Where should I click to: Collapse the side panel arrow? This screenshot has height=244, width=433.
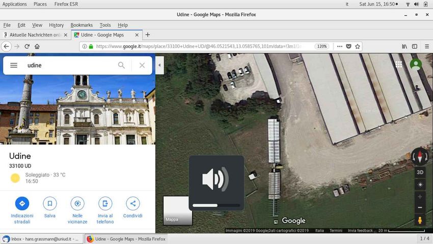click(159, 65)
